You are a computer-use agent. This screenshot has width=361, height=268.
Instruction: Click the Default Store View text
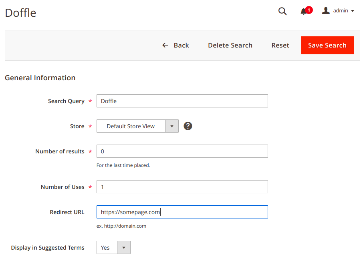tap(131, 126)
